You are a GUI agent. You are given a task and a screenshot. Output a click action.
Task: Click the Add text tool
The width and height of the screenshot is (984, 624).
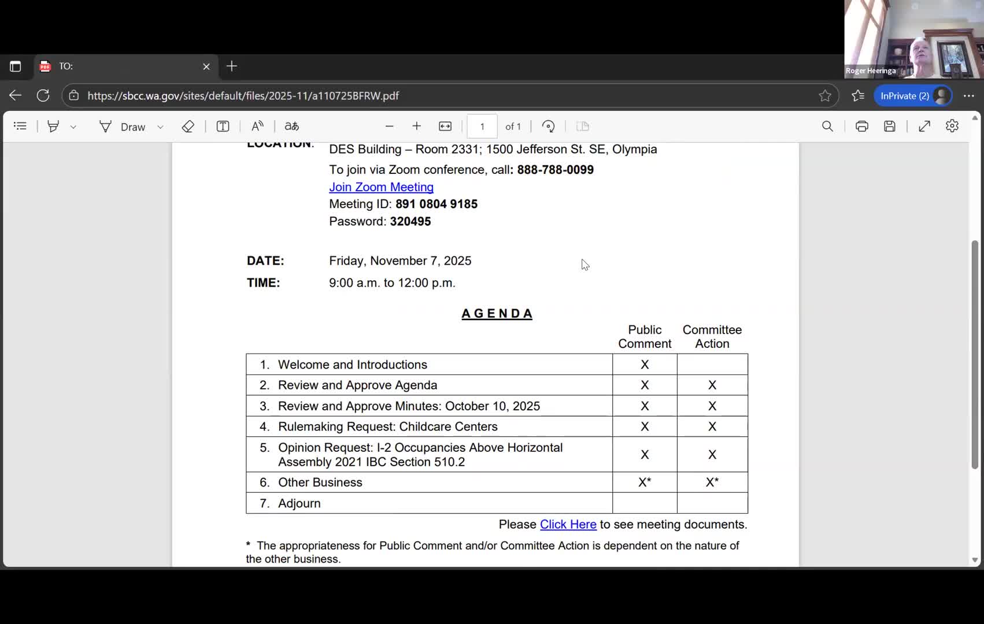pos(223,126)
